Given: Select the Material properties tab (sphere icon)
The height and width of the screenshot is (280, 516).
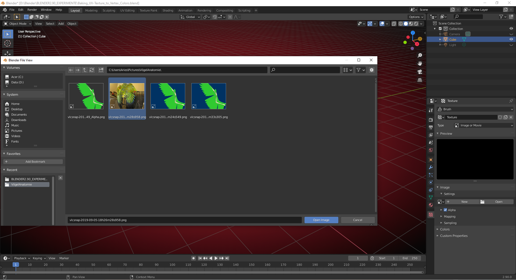Looking at the screenshot, I should click(431, 205).
